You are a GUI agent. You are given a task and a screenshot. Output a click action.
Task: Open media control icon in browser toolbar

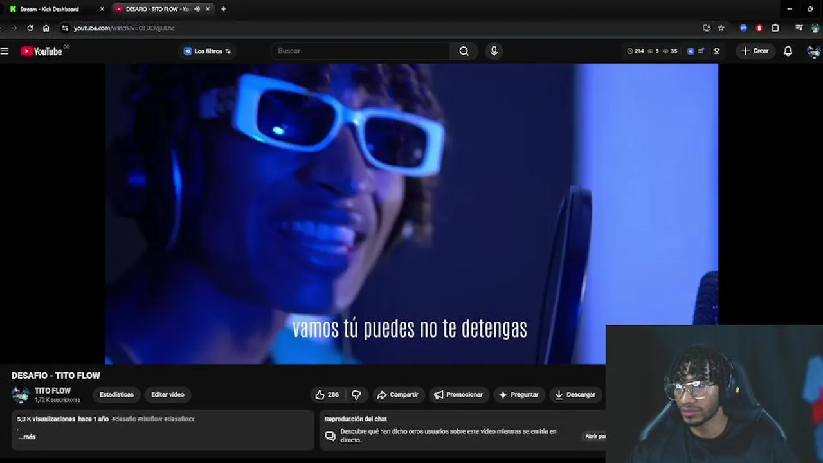(x=799, y=28)
